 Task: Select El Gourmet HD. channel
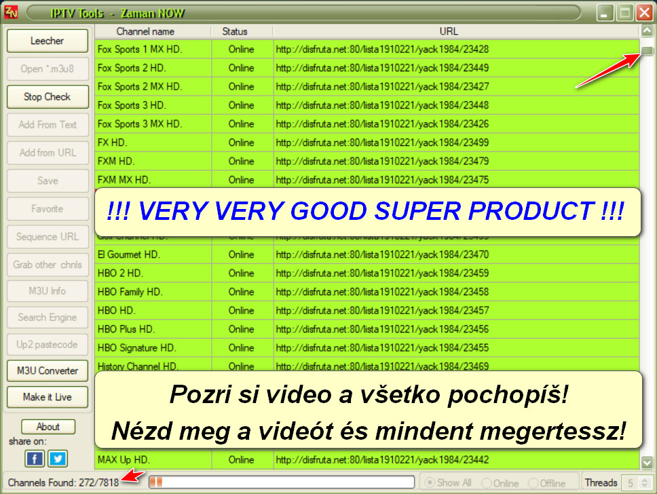point(367,254)
